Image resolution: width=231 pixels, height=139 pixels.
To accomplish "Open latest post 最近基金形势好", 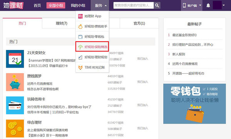I will coord(184,35).
